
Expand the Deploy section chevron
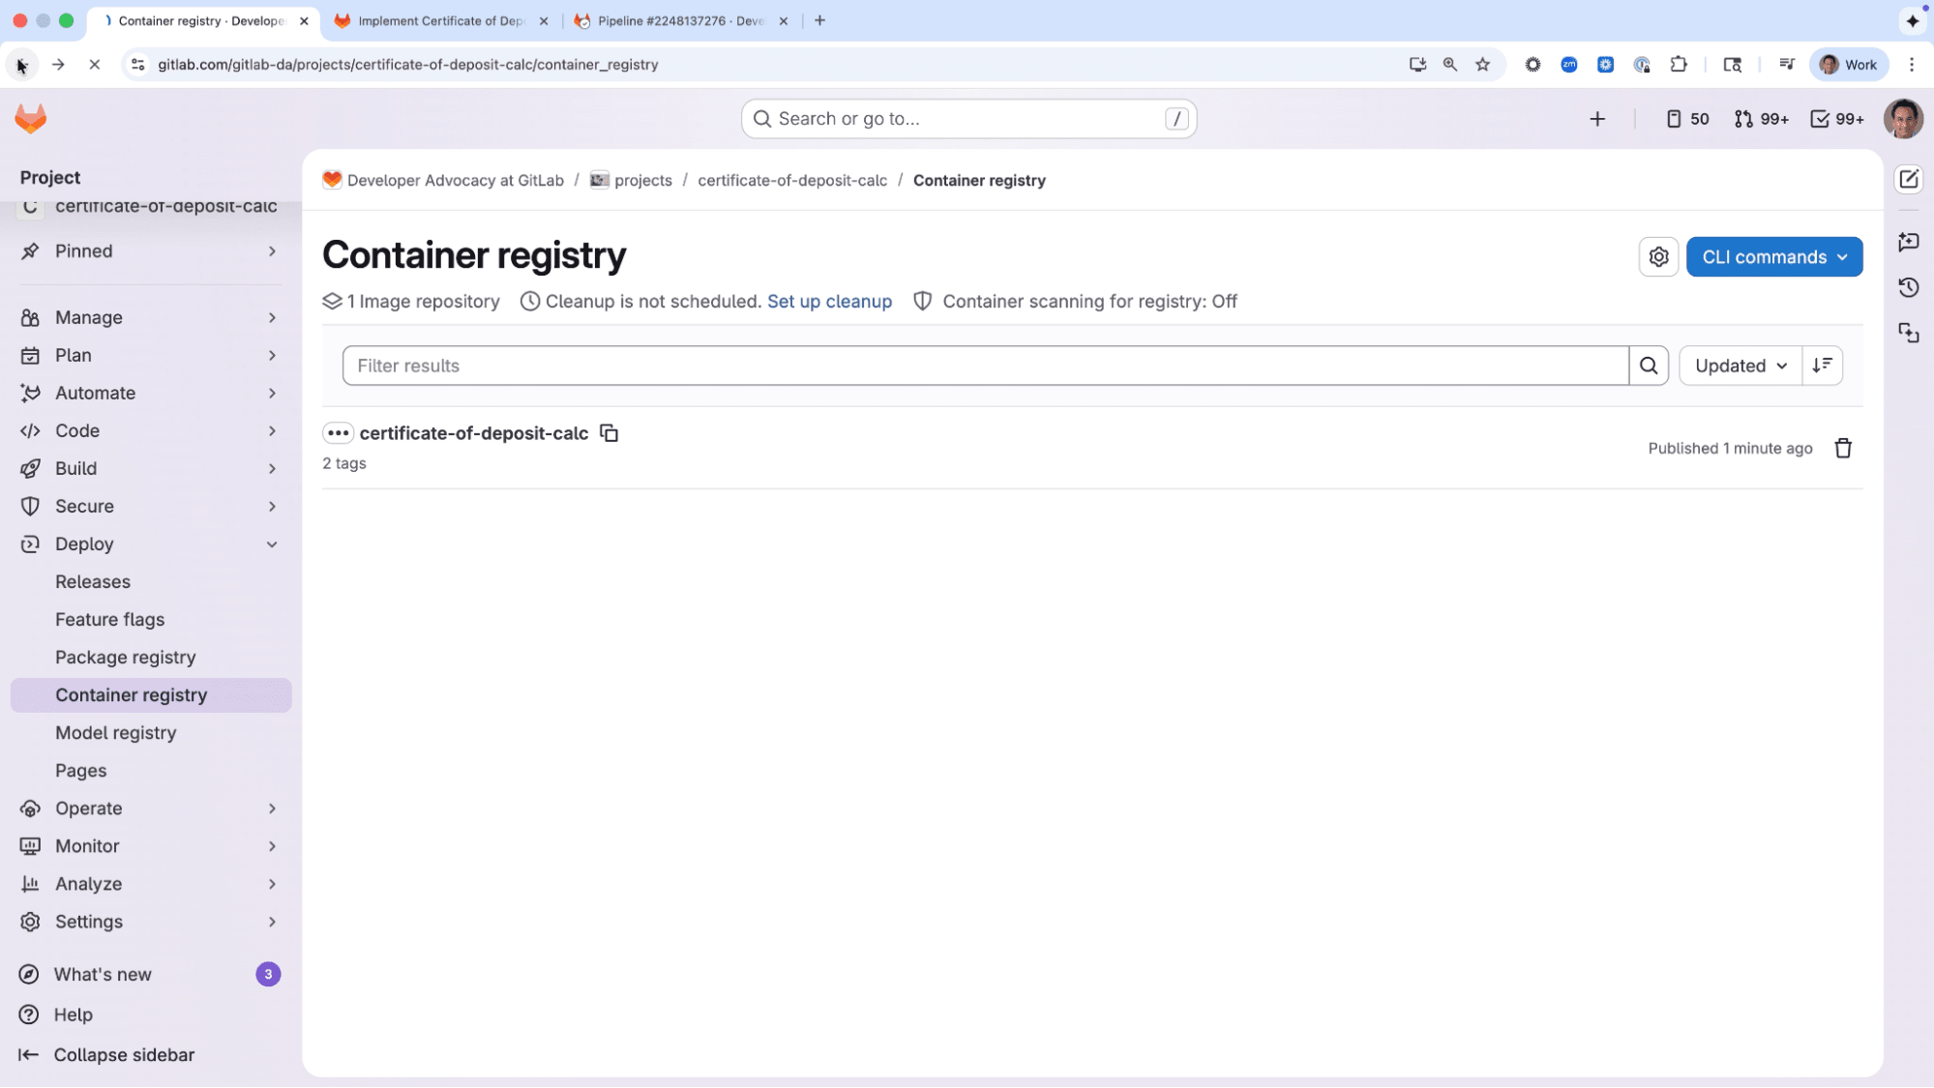coord(272,544)
